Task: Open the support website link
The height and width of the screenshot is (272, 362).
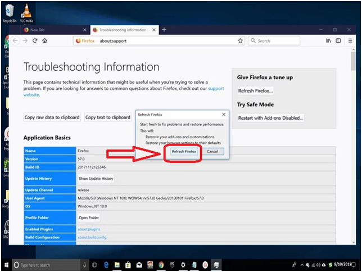Action: click(216, 88)
